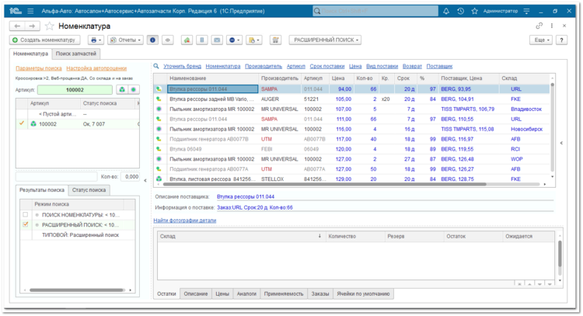Screen dimensions: 583x316
Task: Click horizontal scrollbar under Режим поиска list
Action: coord(76,290)
